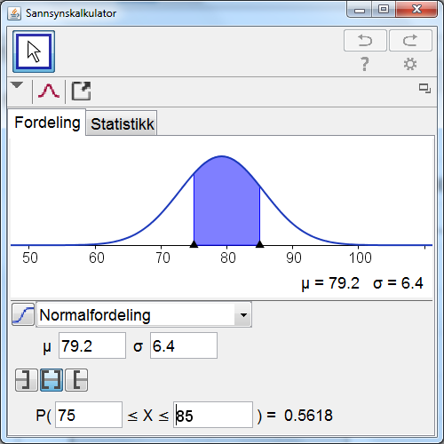Click the redo arrow button
444x444 pixels.
(410, 41)
